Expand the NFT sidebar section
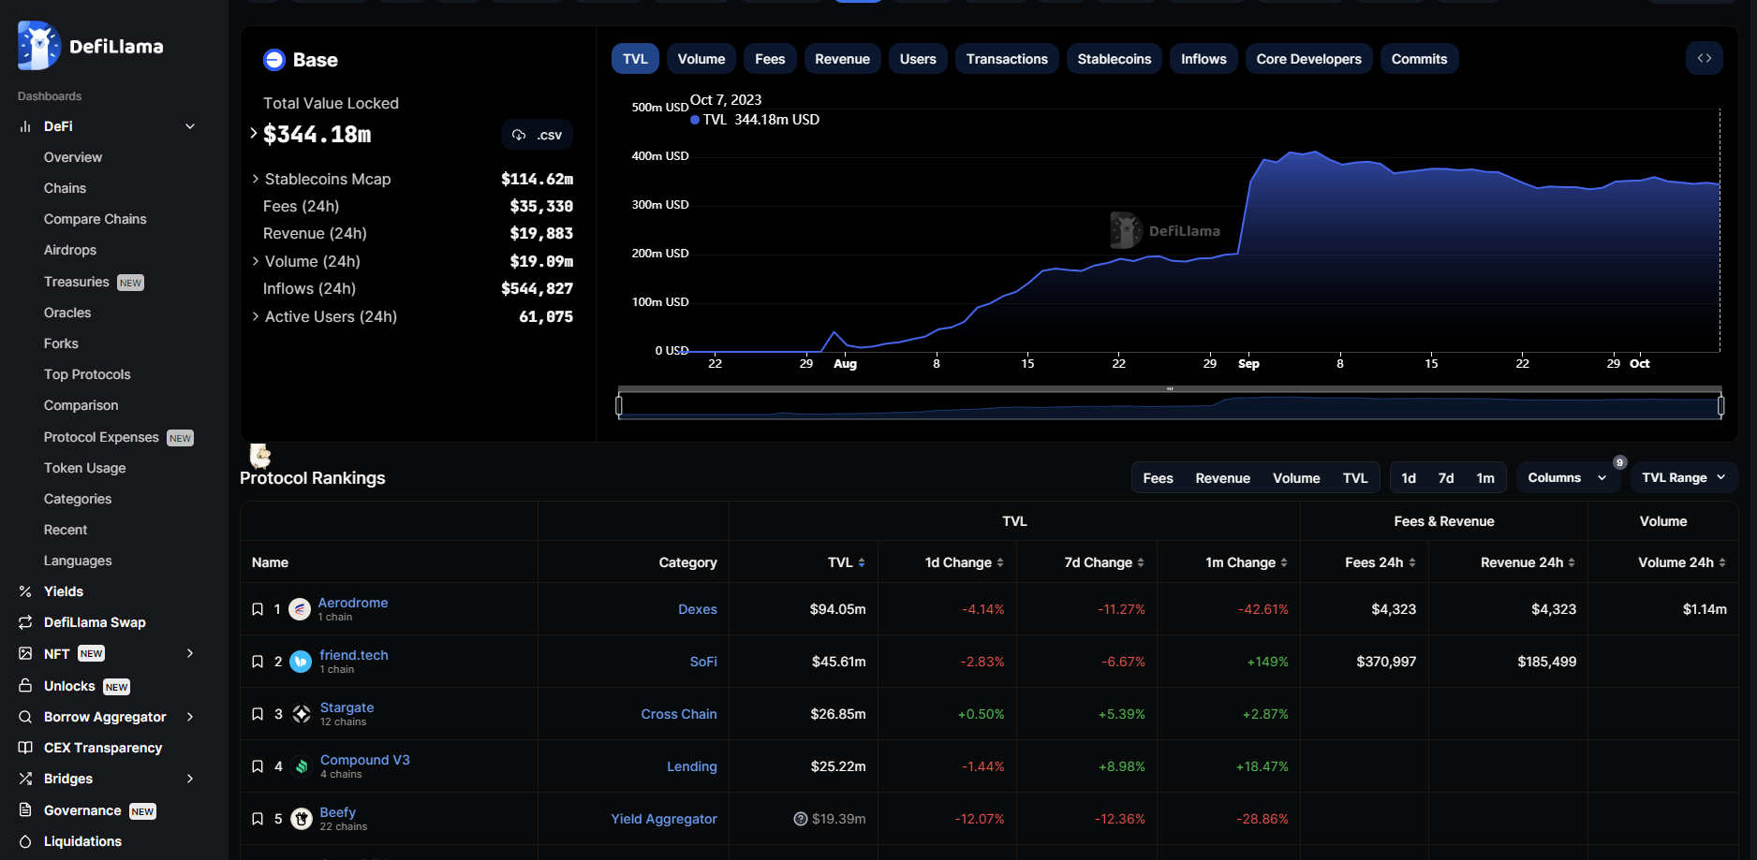This screenshot has width=1757, height=860. 190,653
